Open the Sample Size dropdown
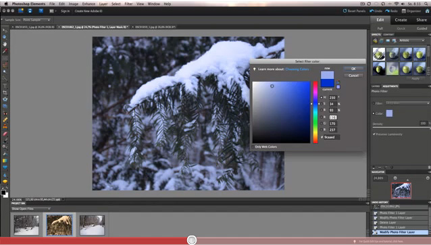Viewport: 431px width, 245px height. pos(36,20)
